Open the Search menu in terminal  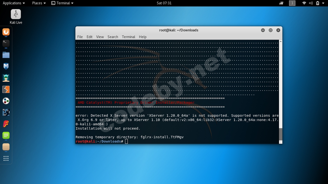113,37
